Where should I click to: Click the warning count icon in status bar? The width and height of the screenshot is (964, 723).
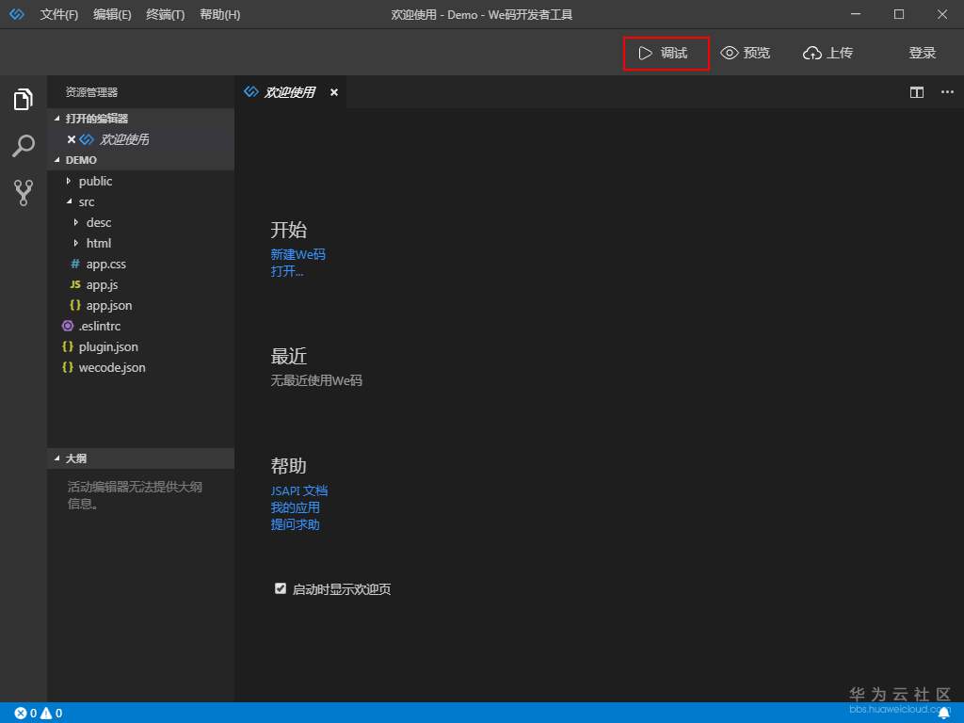tap(46, 714)
